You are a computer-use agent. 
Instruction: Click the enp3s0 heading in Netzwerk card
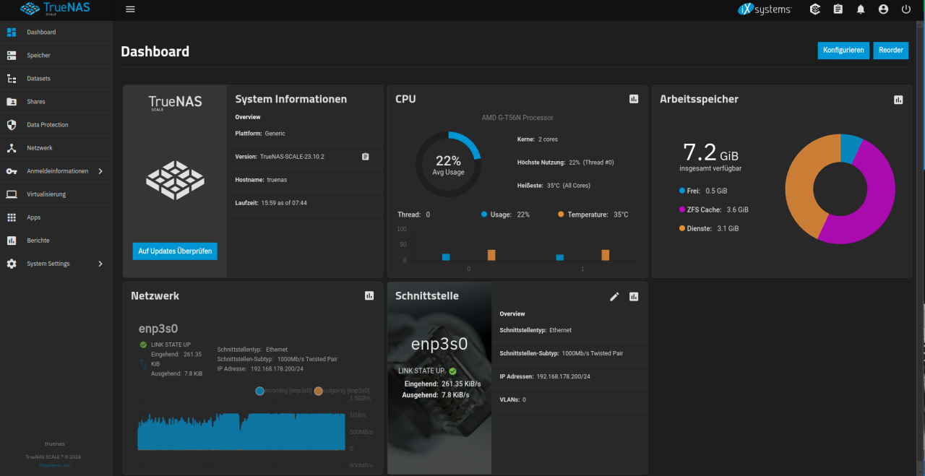click(x=158, y=329)
